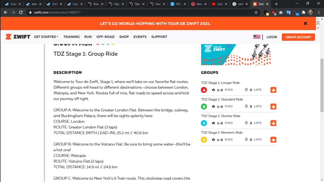
Task: Click the 14.9 mi // 24.6 km distance line
Action: pos(86,167)
